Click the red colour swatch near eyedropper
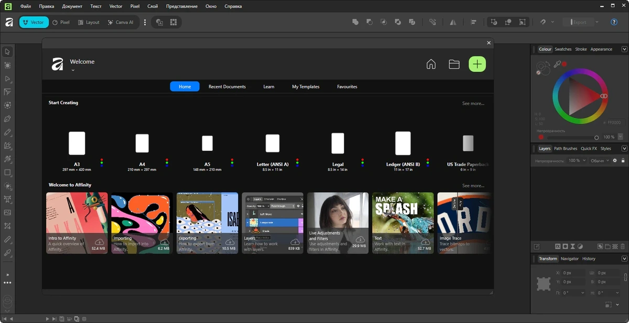 click(x=565, y=64)
